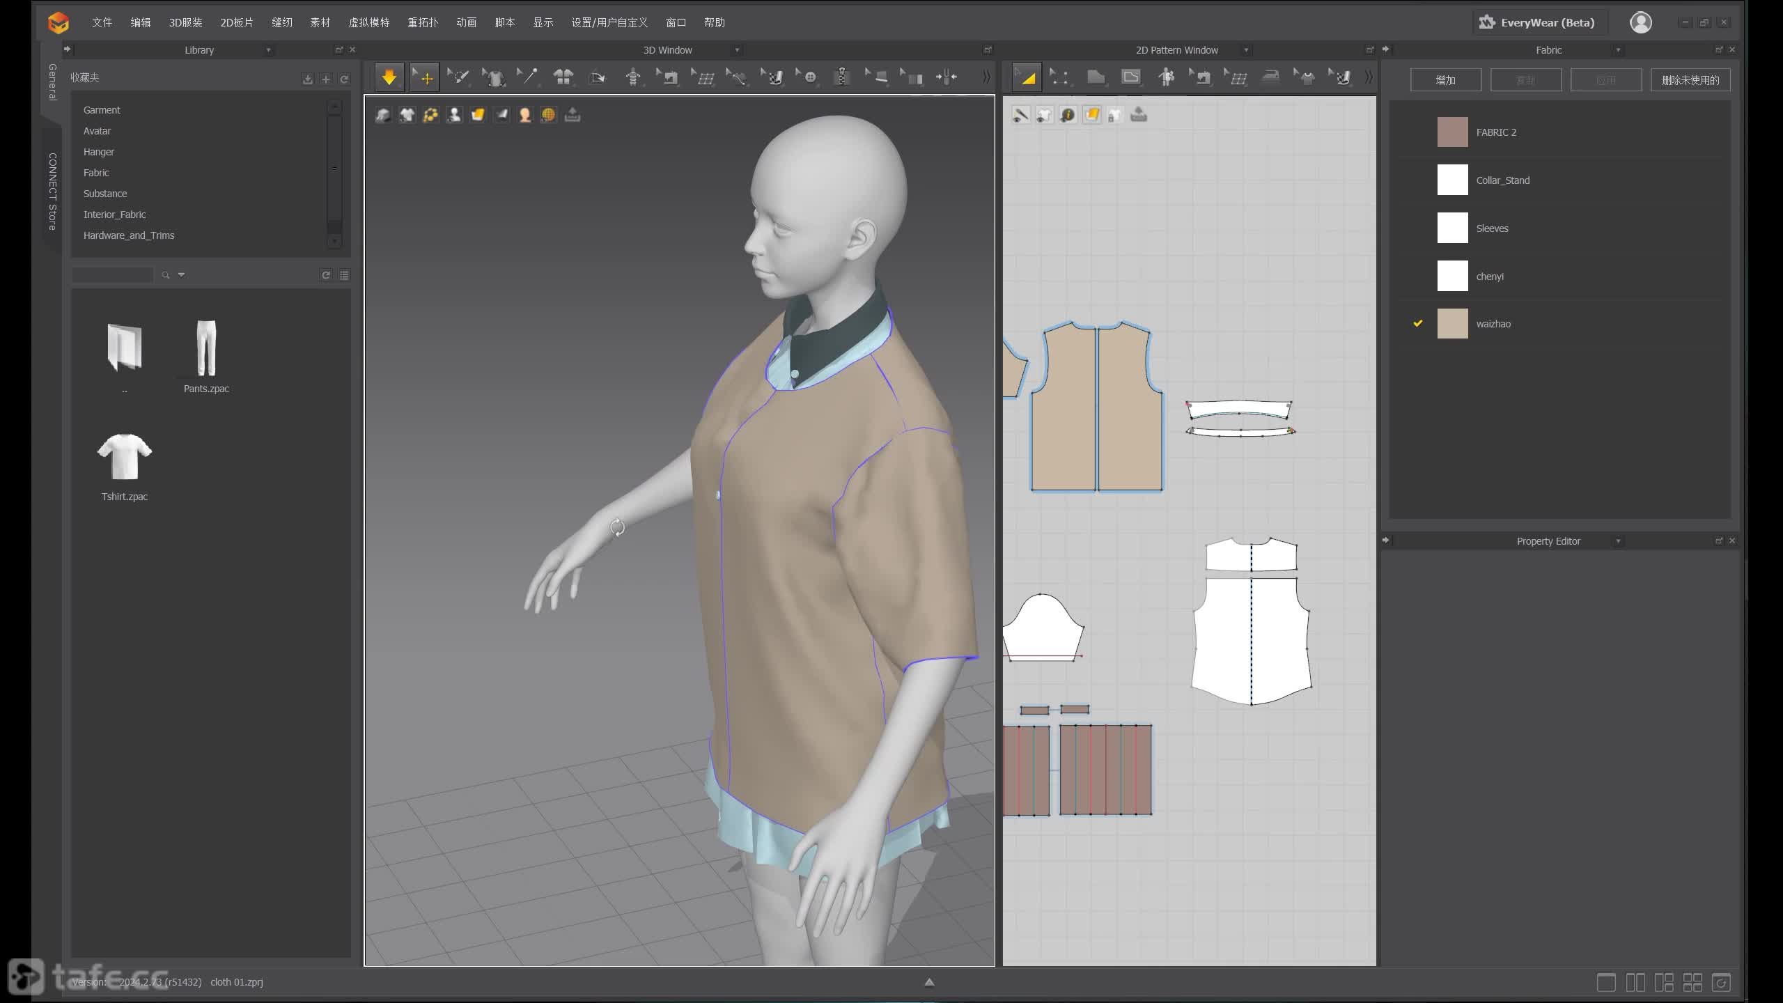This screenshot has width=1783, height=1003.
Task: Click the reset layout icon in status bar
Action: pyautogui.click(x=1721, y=983)
